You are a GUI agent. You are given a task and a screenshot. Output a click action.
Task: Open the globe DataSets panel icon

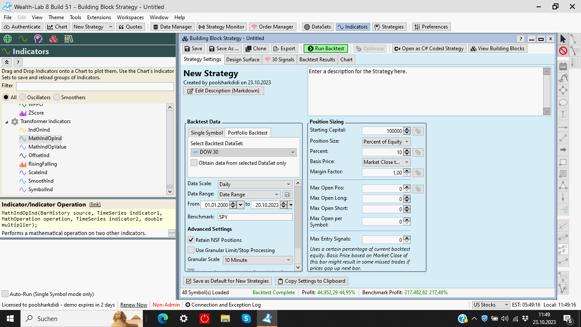7,39
